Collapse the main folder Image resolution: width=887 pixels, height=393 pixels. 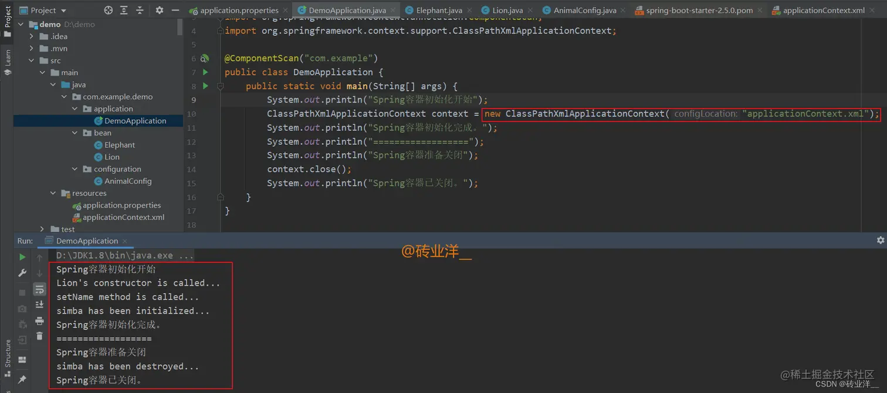coord(43,73)
